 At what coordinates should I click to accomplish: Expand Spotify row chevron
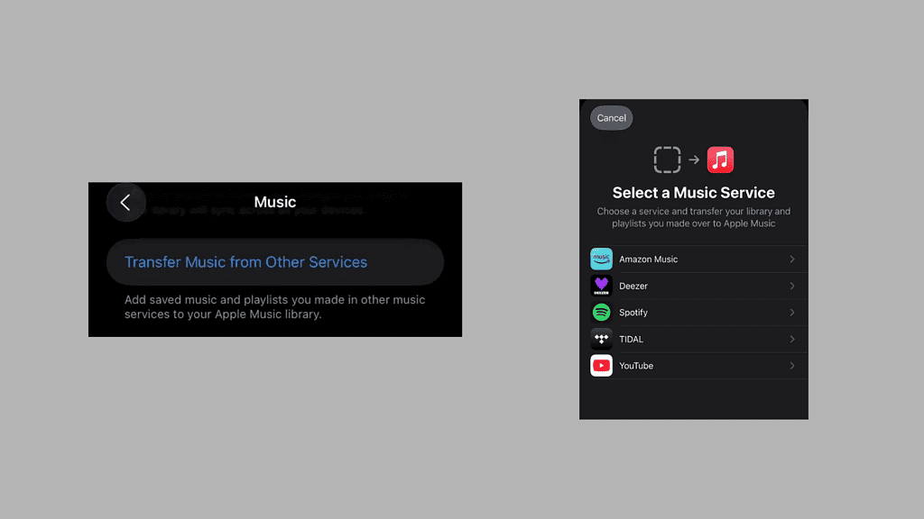tap(792, 313)
